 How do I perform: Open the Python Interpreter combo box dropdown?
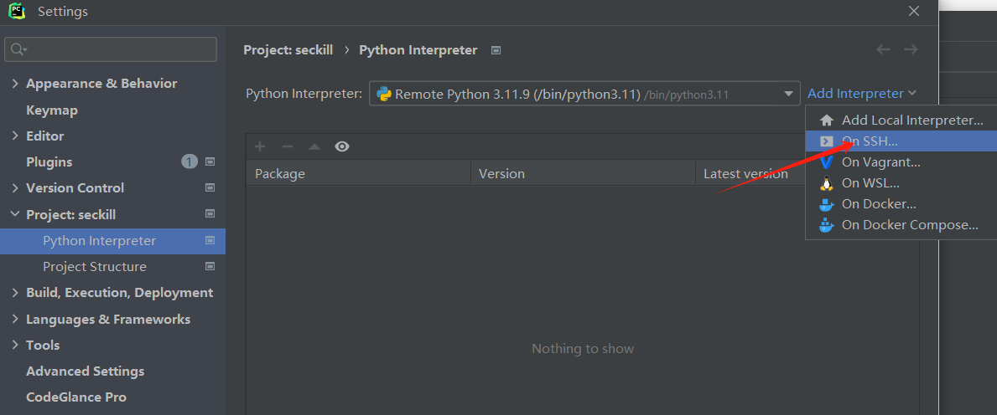pos(788,94)
